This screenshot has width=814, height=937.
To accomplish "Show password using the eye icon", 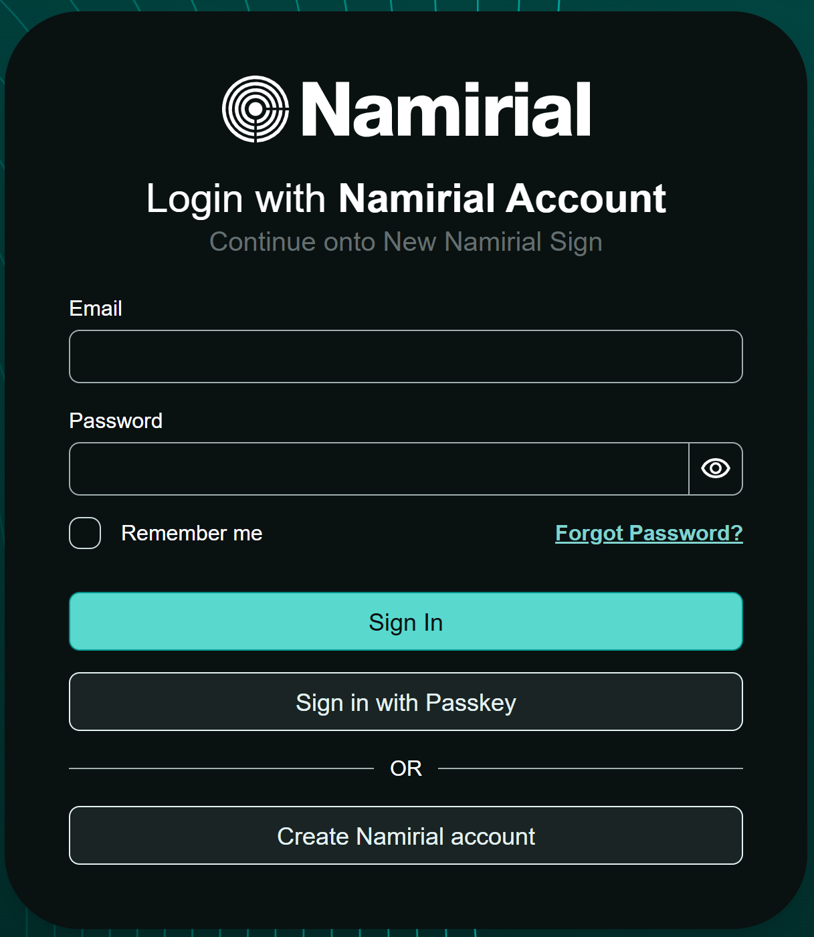I will point(715,468).
